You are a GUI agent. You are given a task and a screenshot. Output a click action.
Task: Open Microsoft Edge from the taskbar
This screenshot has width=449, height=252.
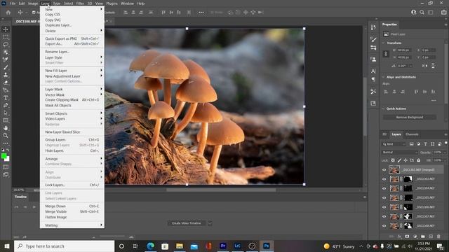click(150, 246)
